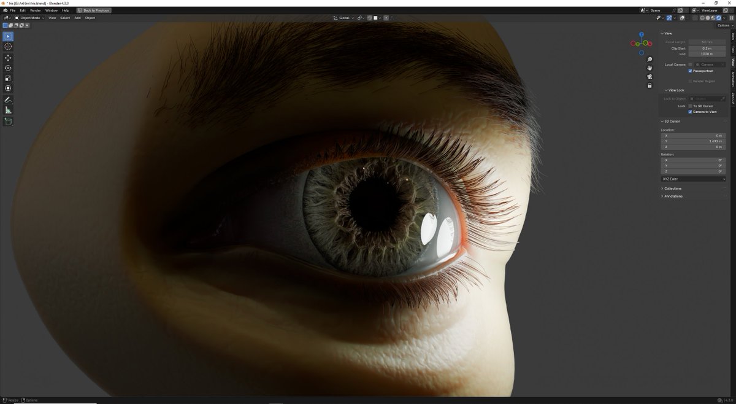Activate the 3D Cursor tool
The width and height of the screenshot is (736, 404).
[x=8, y=47]
